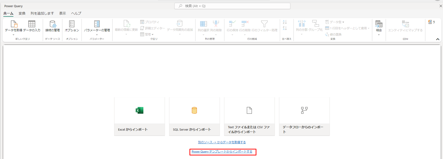Screen dimensions: 443x159
Task: Click the データフローからのインポート tile
Action: (304, 116)
